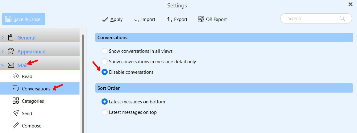
Task: Click the Import download arrow icon
Action: [136, 19]
